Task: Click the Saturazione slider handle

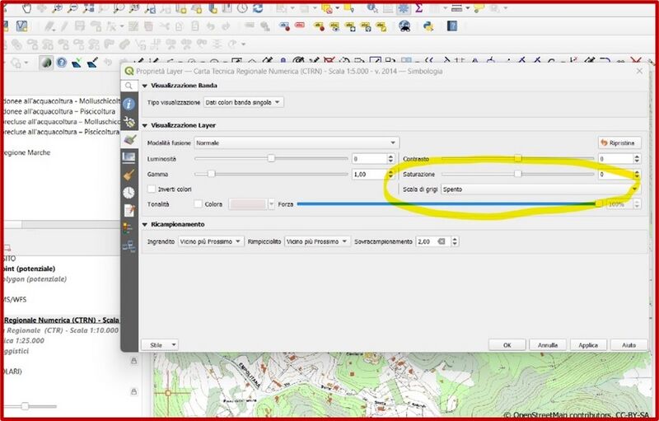Action: click(x=518, y=174)
